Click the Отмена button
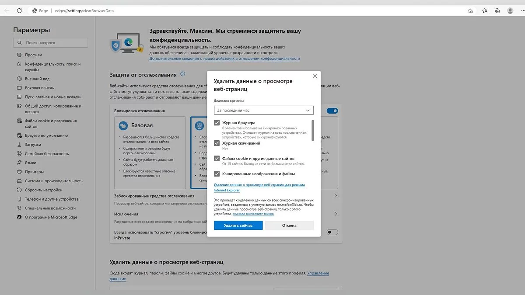The width and height of the screenshot is (525, 295). (289, 226)
